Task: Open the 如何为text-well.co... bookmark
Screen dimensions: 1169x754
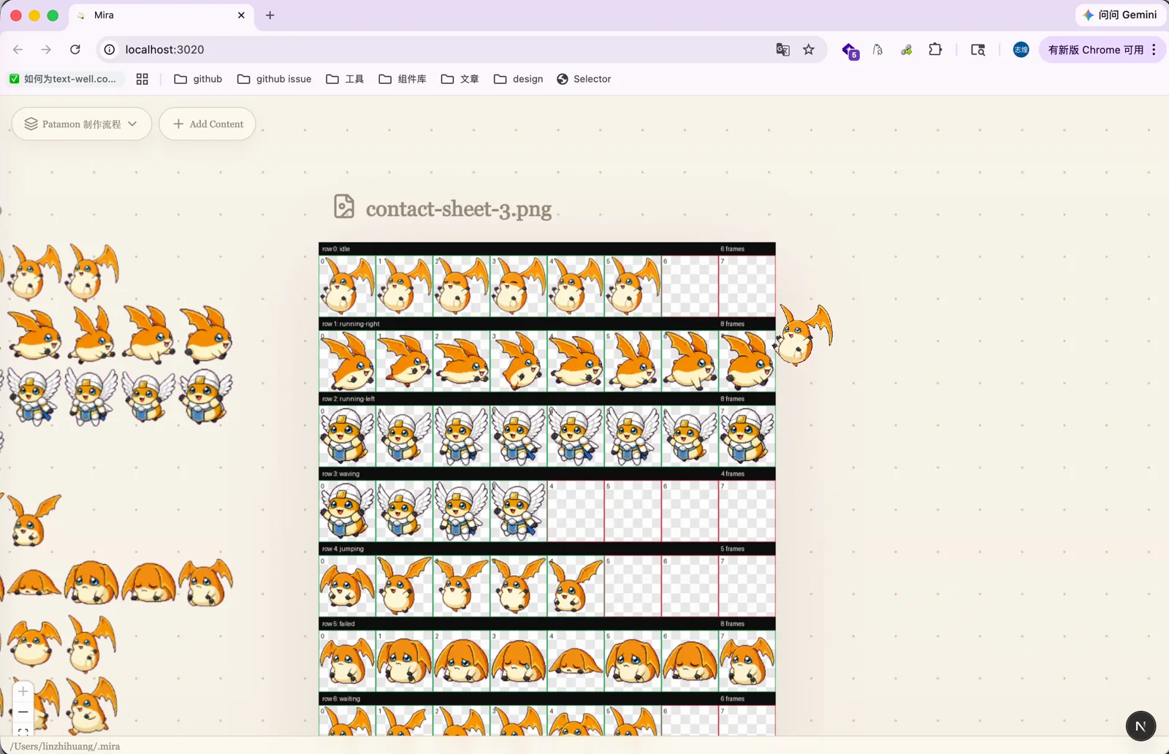Action: tap(63, 79)
